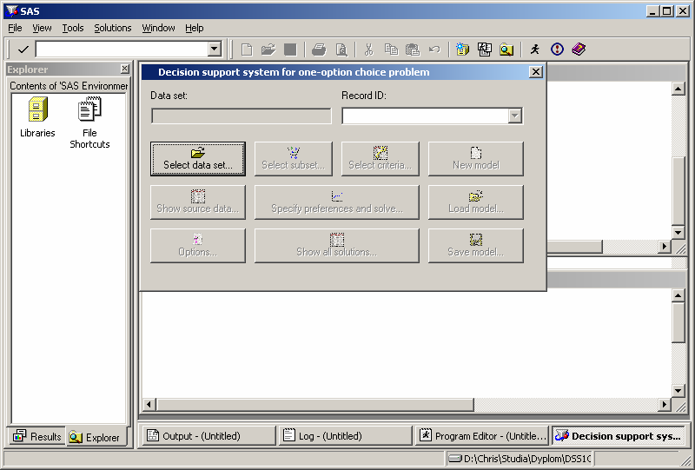Click the Cut scissors icon
The width and height of the screenshot is (695, 470).
(x=368, y=50)
